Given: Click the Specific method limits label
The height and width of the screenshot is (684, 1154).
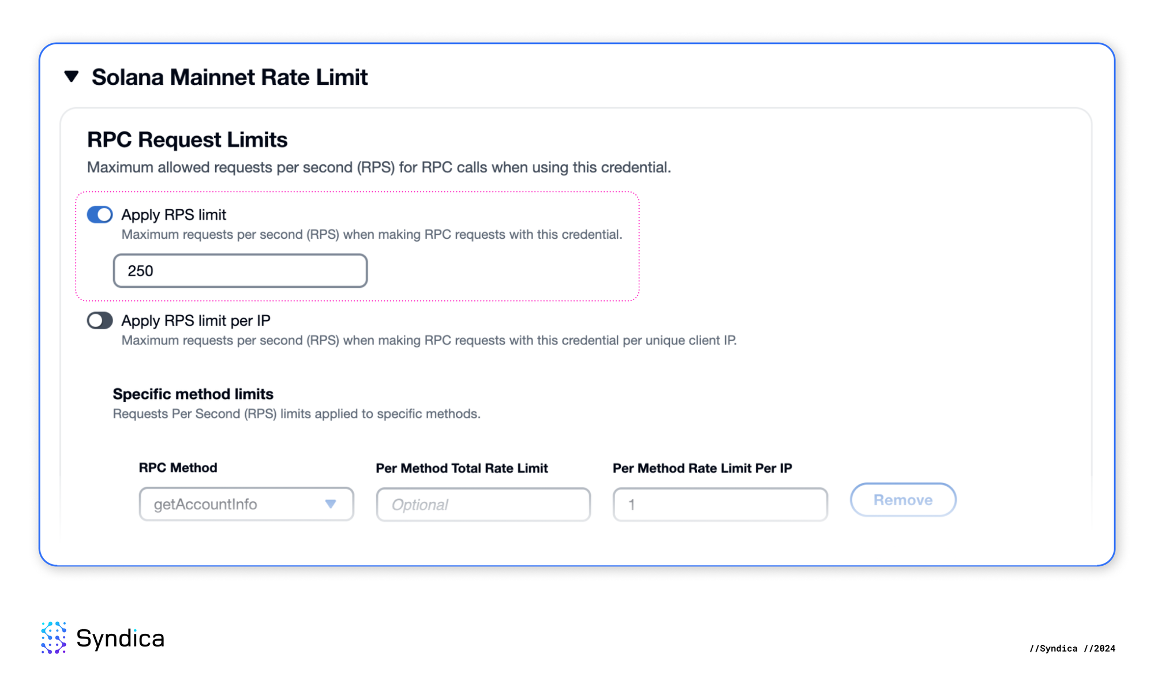Looking at the screenshot, I should pyautogui.click(x=193, y=394).
